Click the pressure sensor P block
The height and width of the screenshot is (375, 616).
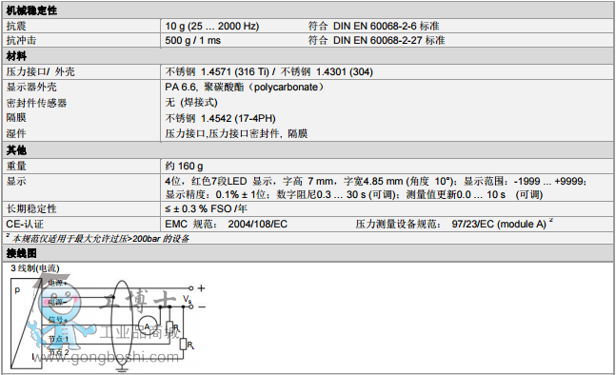pos(27,324)
